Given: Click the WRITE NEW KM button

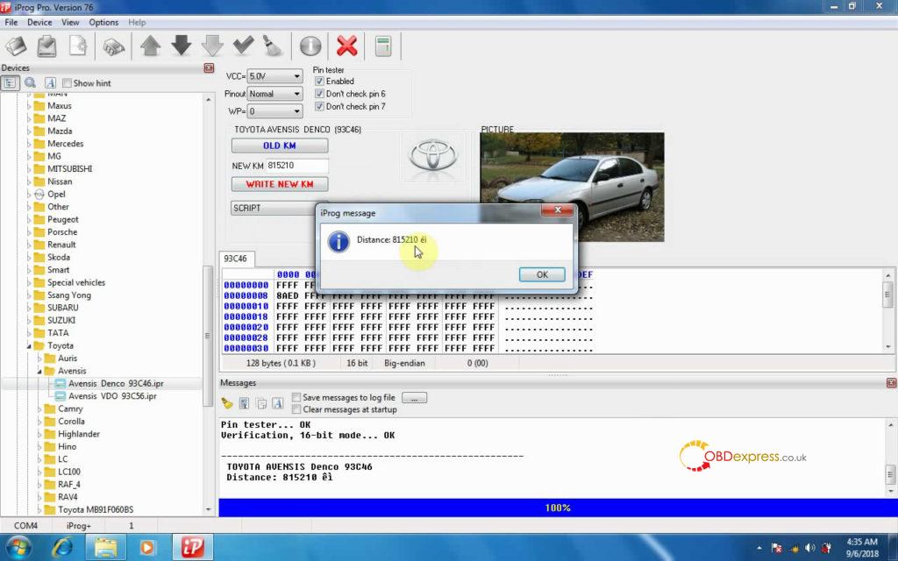Looking at the screenshot, I should point(280,184).
